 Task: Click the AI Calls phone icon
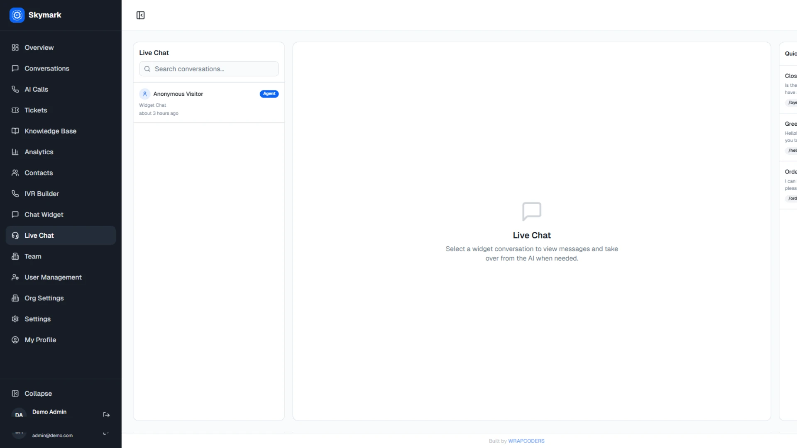(x=15, y=89)
